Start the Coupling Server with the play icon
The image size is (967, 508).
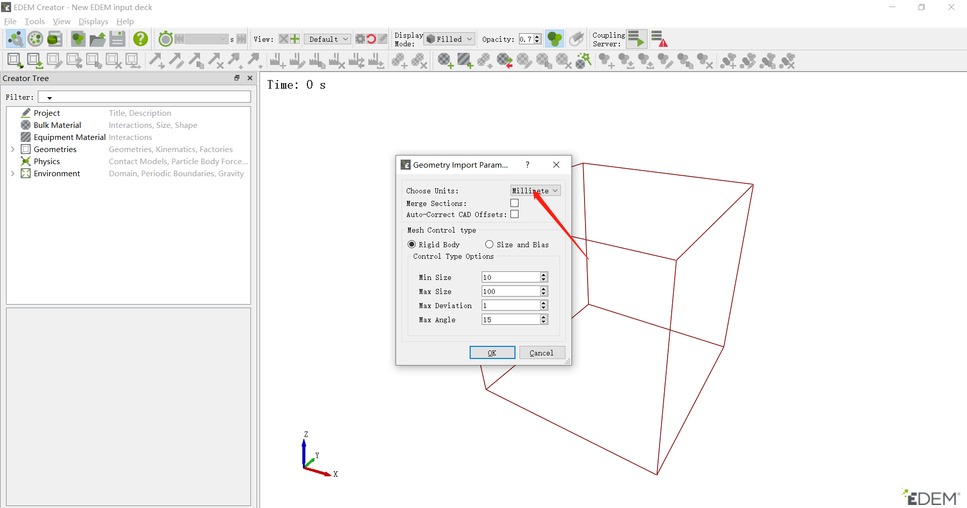click(x=636, y=39)
